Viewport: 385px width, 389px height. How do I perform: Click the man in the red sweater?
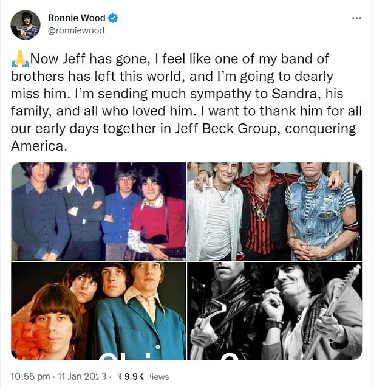click(x=156, y=213)
